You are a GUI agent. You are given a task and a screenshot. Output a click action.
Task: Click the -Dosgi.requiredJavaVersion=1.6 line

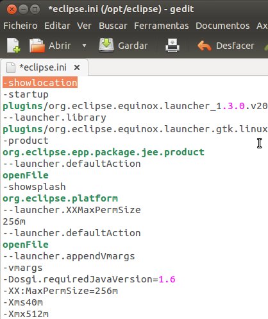[x=89, y=279]
